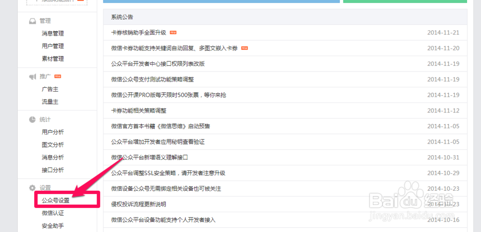Click the 推广 section heading

coord(45,76)
